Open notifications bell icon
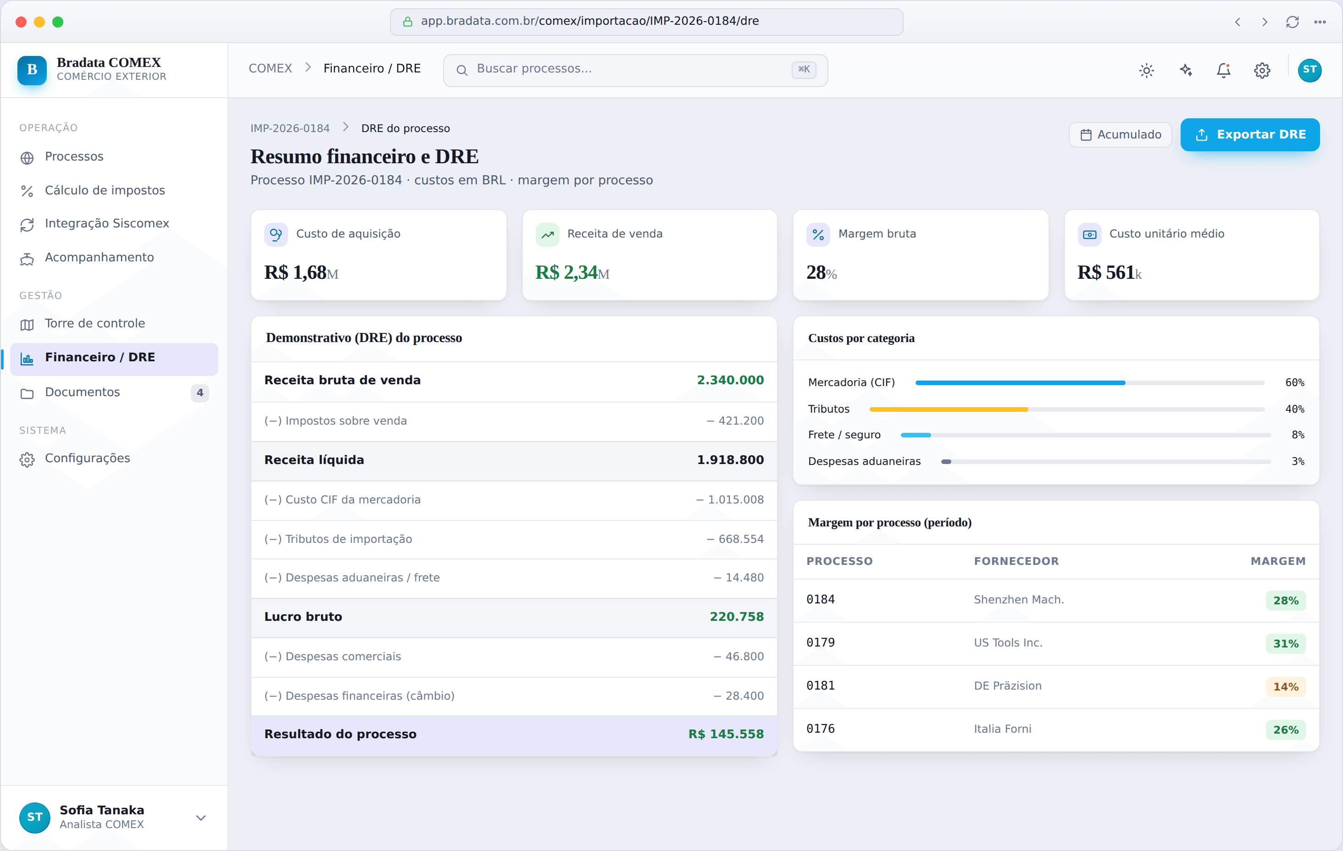The width and height of the screenshot is (1343, 851). [1223, 70]
